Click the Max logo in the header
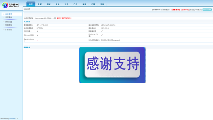213x120 pixels. (x=10, y=5)
